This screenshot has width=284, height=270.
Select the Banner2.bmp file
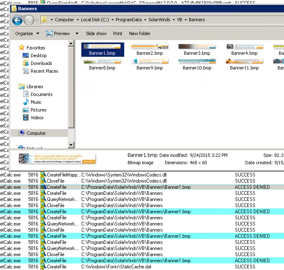coord(150,49)
